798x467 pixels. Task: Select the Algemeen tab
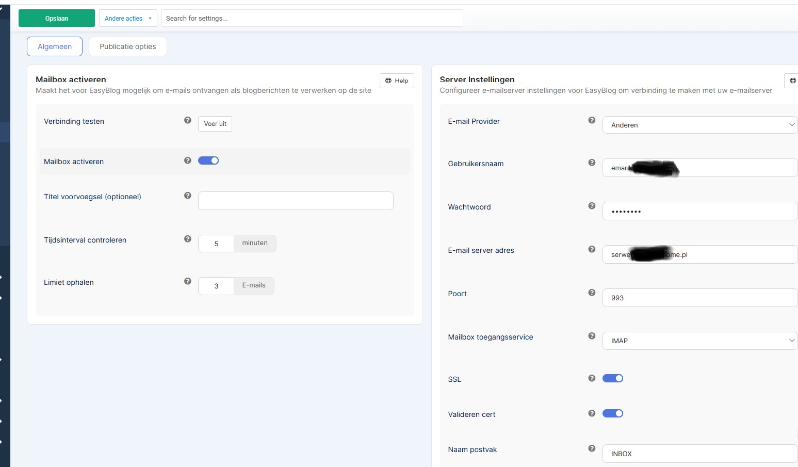55,46
